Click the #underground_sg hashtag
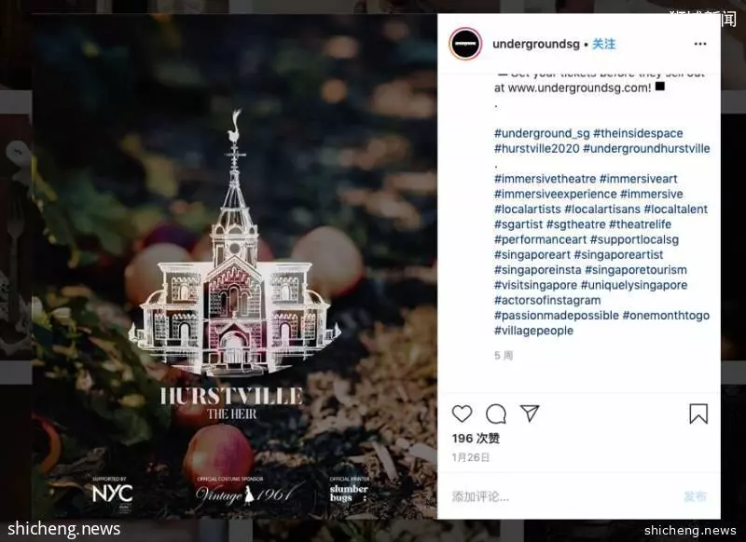 coord(542,133)
